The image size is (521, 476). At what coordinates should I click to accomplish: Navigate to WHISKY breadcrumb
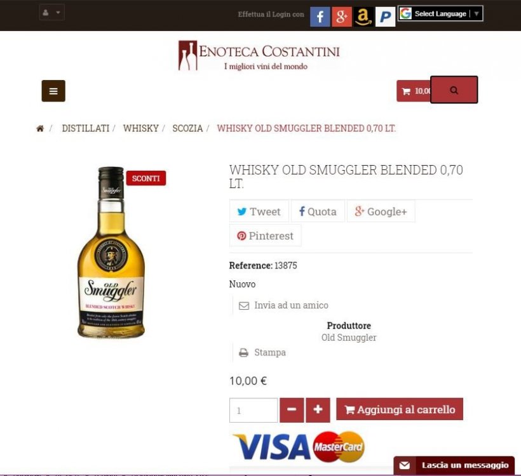141,128
